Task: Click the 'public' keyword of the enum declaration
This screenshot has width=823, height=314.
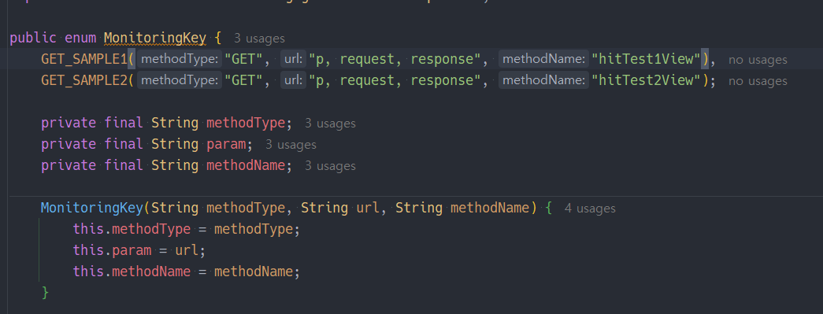Action: point(33,39)
